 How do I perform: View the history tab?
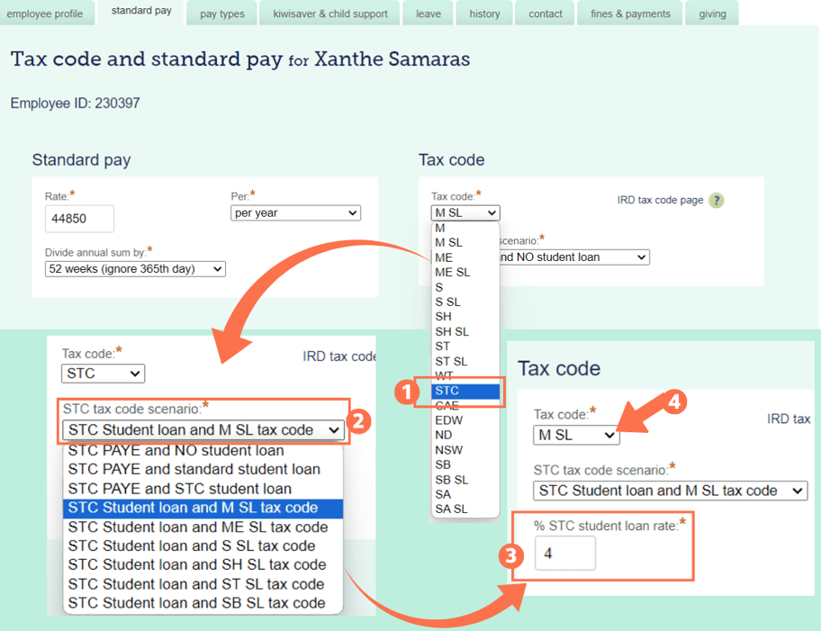coord(484,14)
